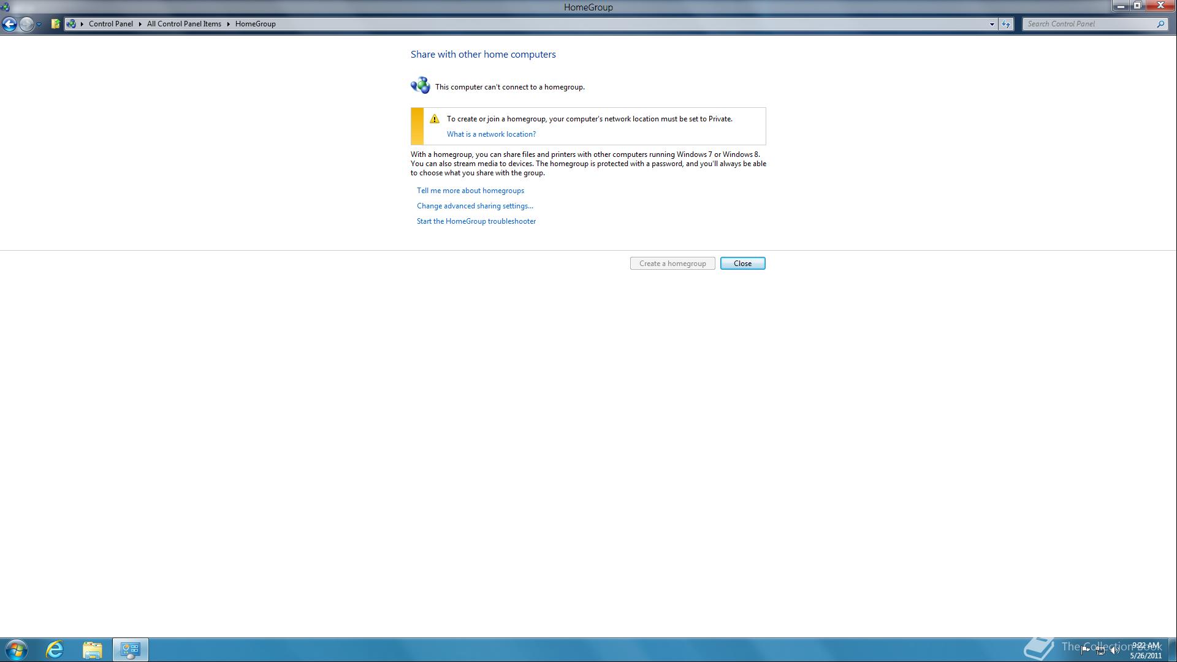The width and height of the screenshot is (1177, 662).
Task: Click the refresh address bar icon
Action: tap(1006, 24)
